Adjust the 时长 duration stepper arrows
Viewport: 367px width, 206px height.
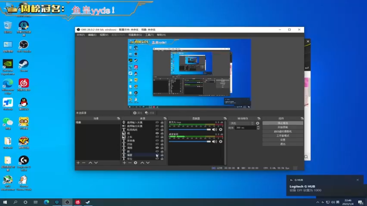pos(258,128)
